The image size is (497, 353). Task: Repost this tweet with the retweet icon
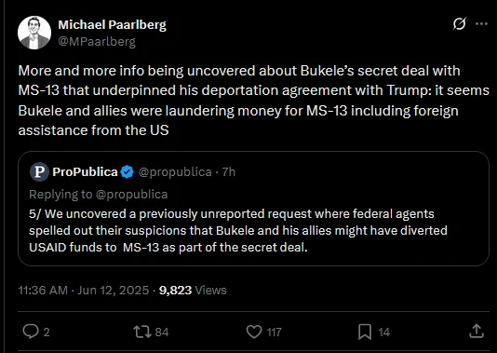142,332
